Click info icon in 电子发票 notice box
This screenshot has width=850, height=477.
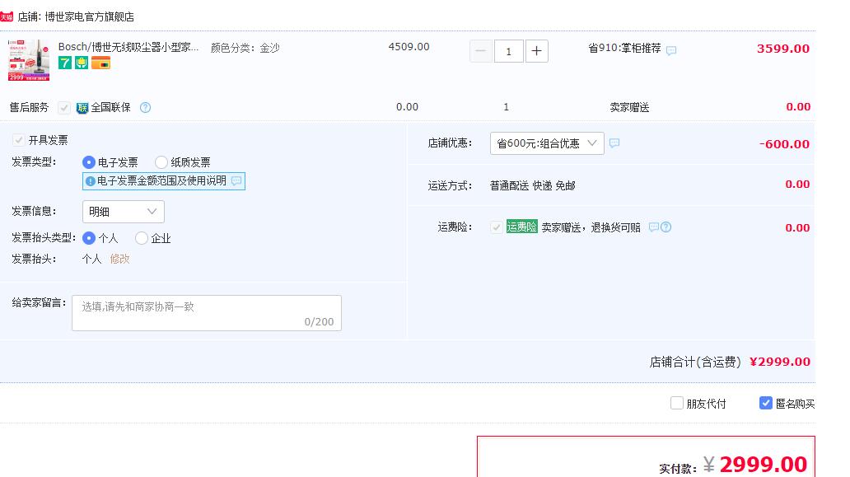tap(91, 181)
